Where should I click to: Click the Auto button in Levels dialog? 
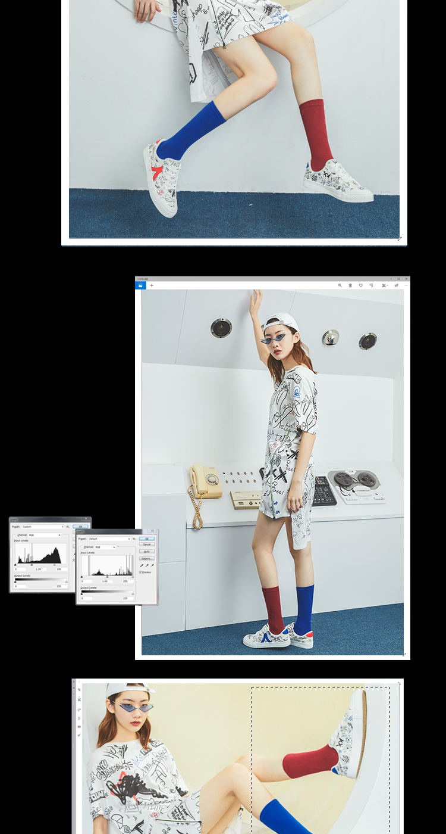pos(146,552)
